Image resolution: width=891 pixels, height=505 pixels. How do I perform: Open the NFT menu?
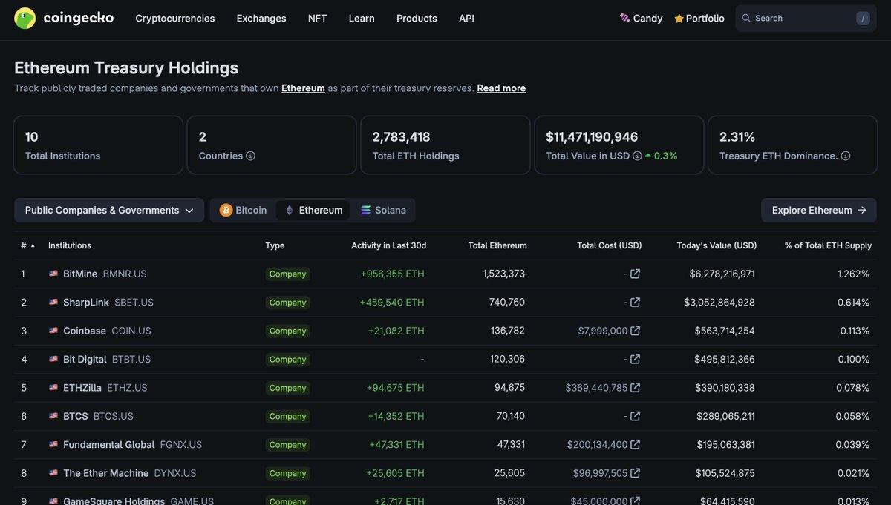pos(317,18)
